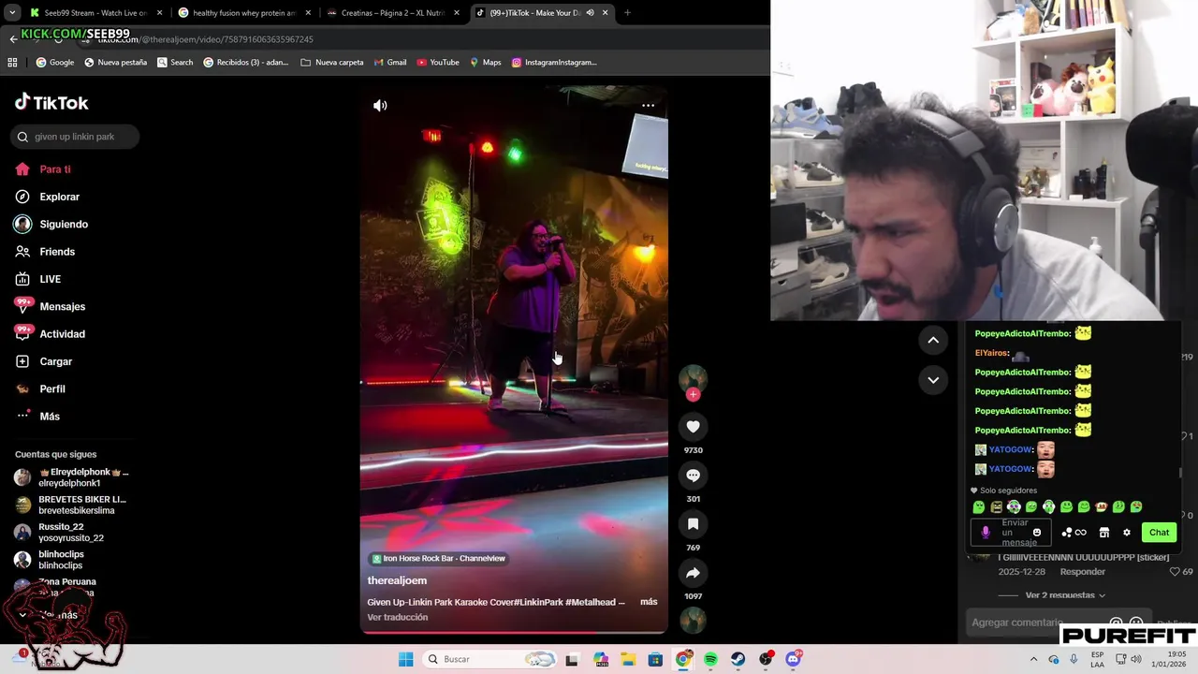Image resolution: width=1198 pixels, height=674 pixels.
Task: Expand the system tray hidden icons
Action: (x=1033, y=659)
